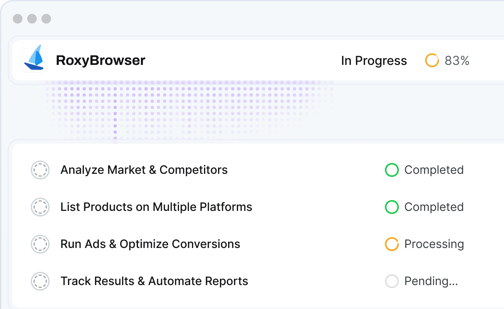
Task: Open List Products on Multiple Platforms task
Action: (156, 207)
